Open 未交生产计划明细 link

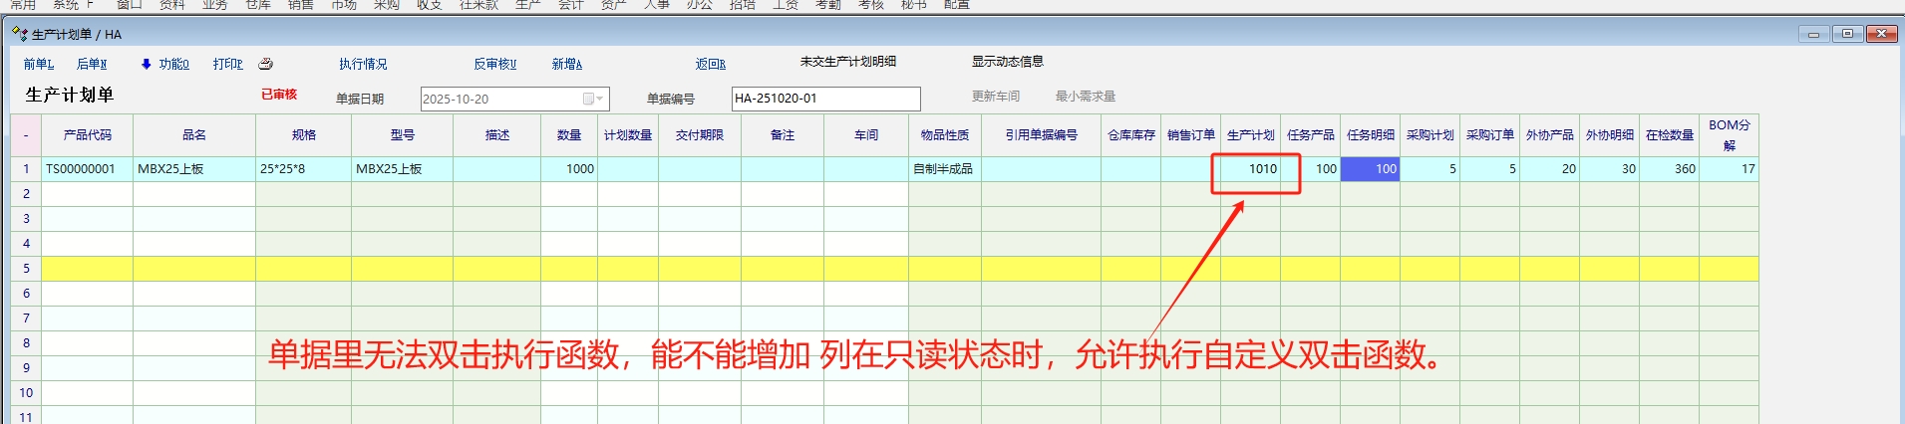pyautogui.click(x=847, y=62)
